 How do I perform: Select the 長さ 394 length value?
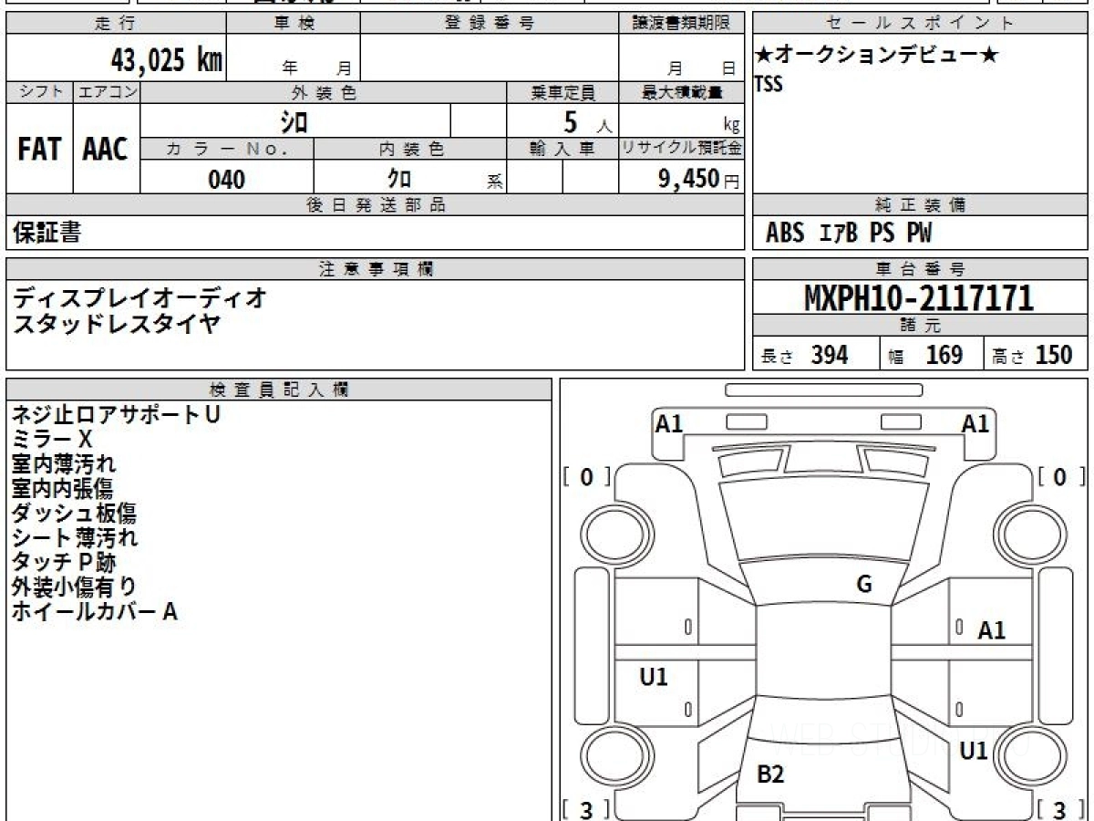[805, 355]
